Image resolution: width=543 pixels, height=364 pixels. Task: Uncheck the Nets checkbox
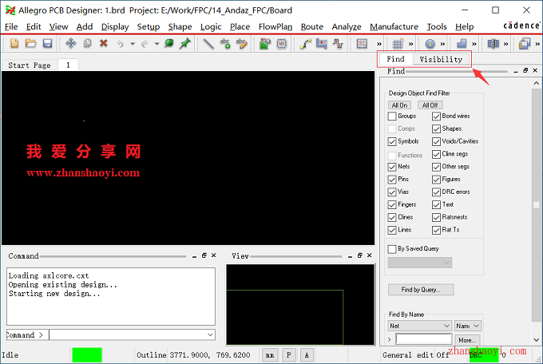(392, 167)
